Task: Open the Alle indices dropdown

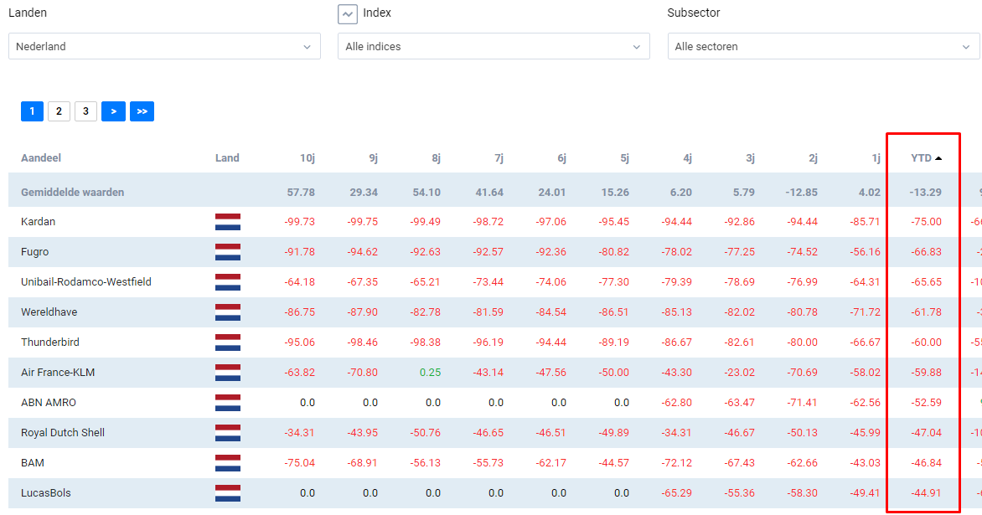Action: coord(494,46)
